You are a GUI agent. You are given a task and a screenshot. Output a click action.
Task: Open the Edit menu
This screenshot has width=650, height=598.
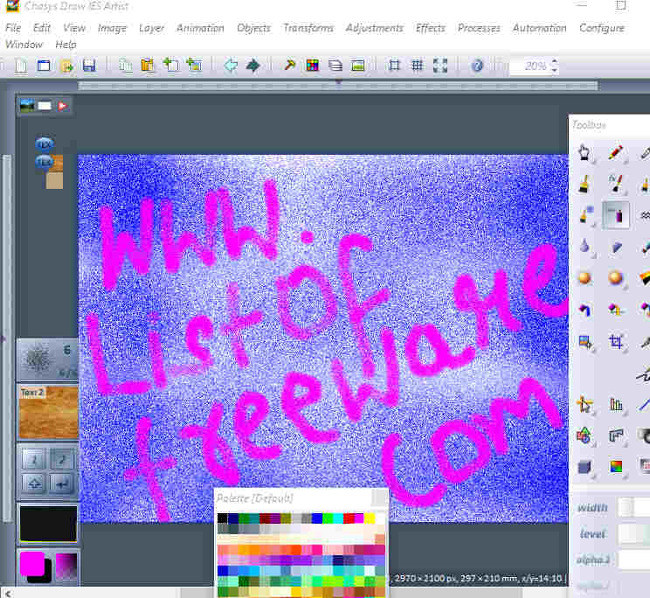(x=42, y=28)
